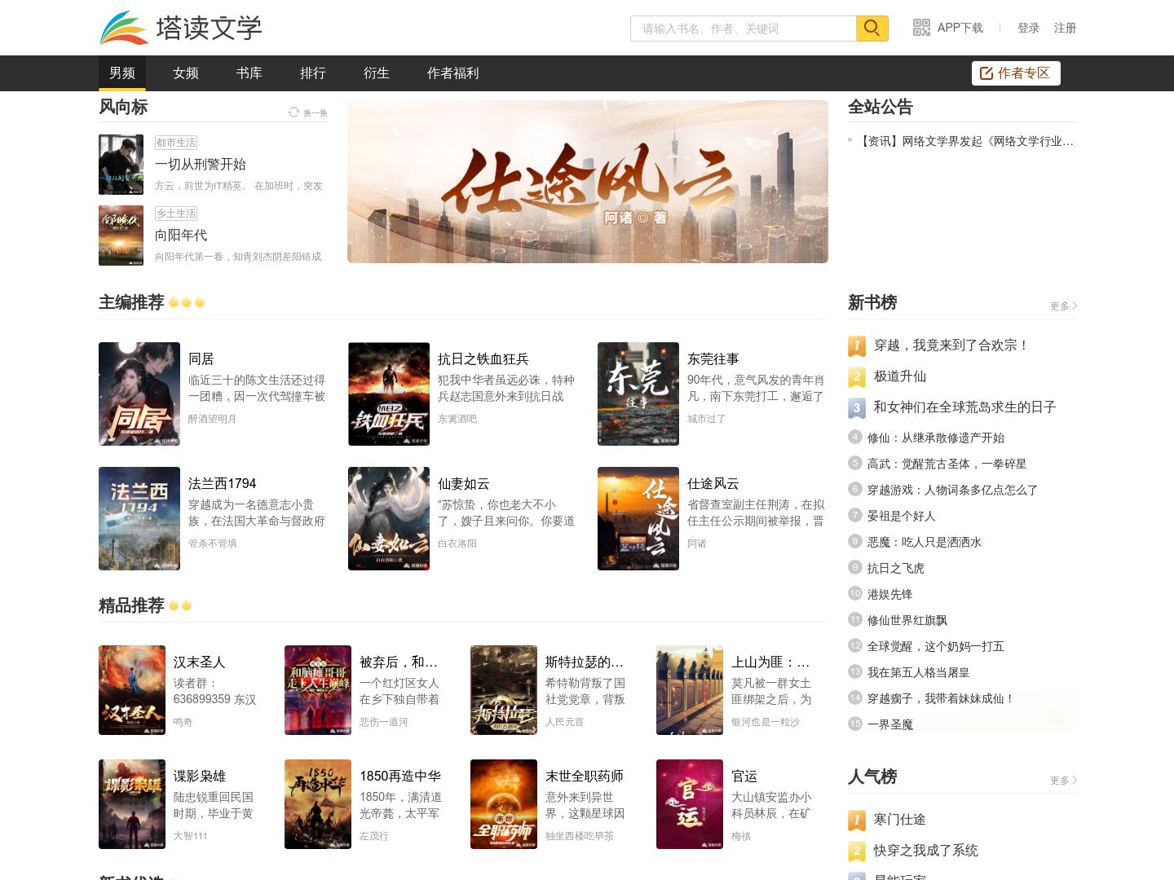The height and width of the screenshot is (880, 1174).
Task: Open 高武：觉醒荒古圣体，一拳碎星
Action: [947, 464]
